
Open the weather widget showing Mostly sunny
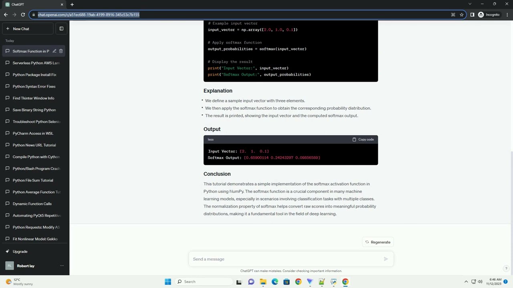tap(19, 282)
